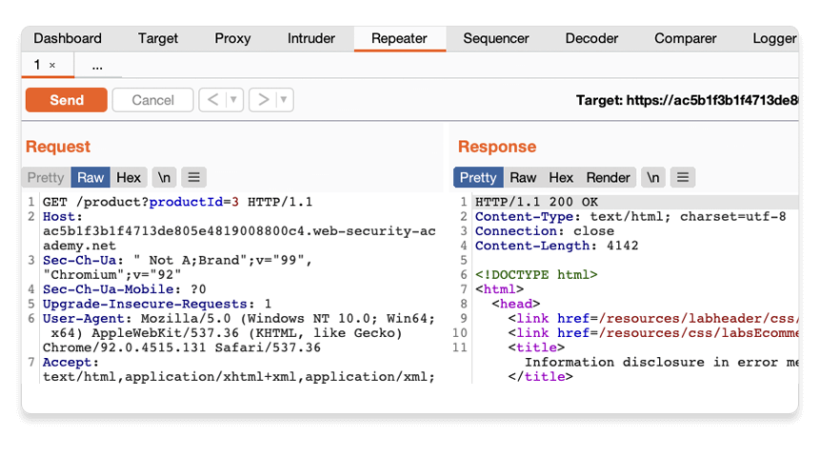Open the Intruder tab

pos(311,38)
